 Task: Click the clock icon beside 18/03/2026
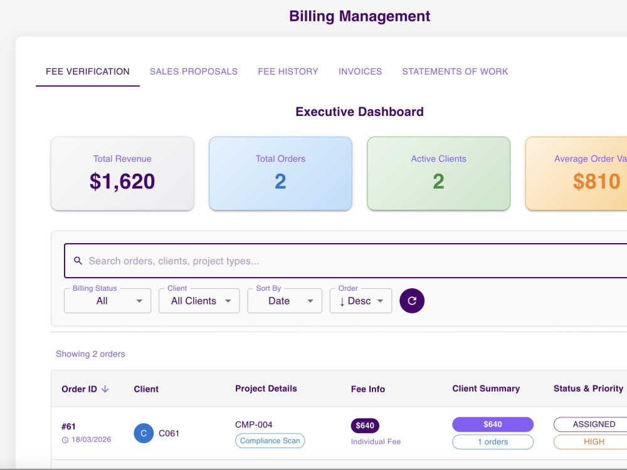pos(65,440)
